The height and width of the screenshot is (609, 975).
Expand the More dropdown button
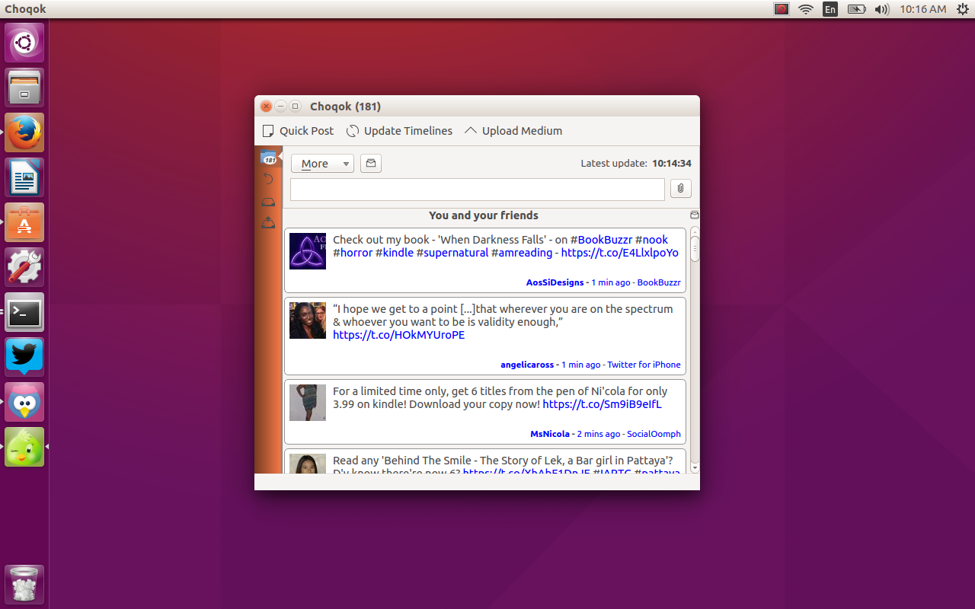(x=322, y=164)
